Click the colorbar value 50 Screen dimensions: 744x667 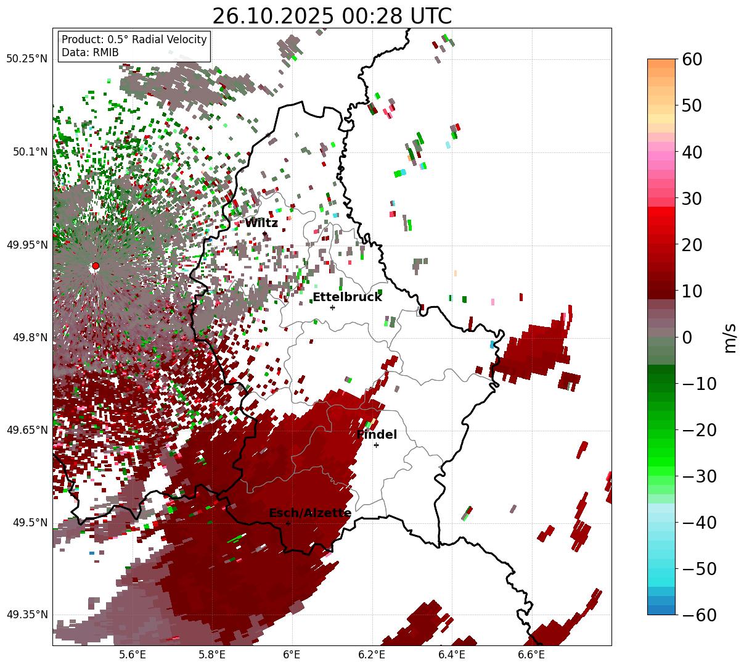pyautogui.click(x=692, y=106)
